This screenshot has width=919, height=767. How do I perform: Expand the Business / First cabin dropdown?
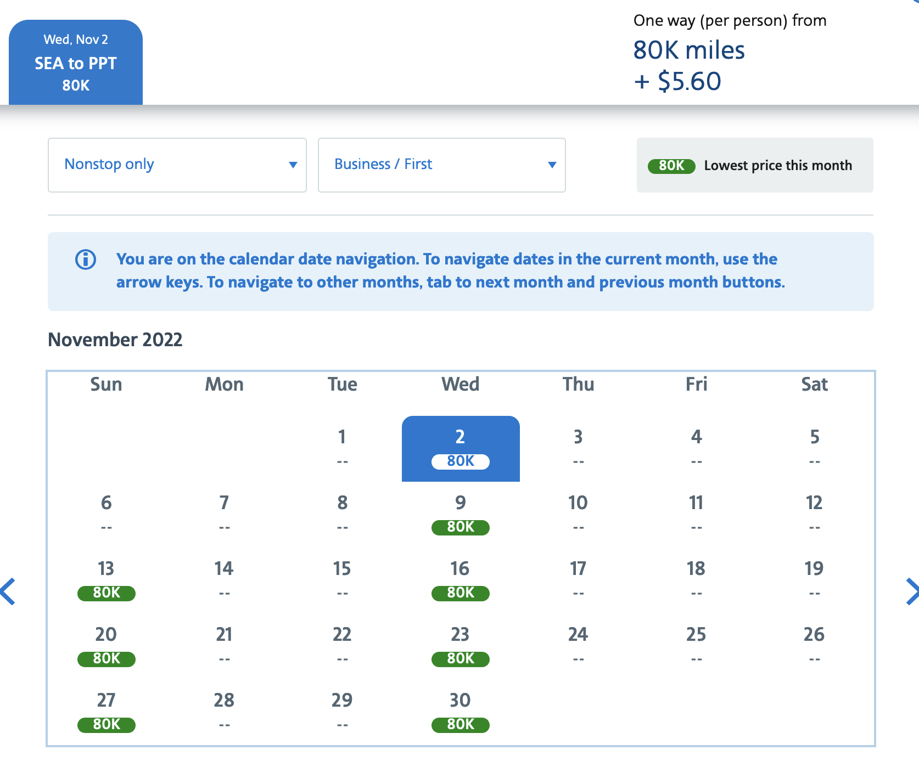pos(441,165)
